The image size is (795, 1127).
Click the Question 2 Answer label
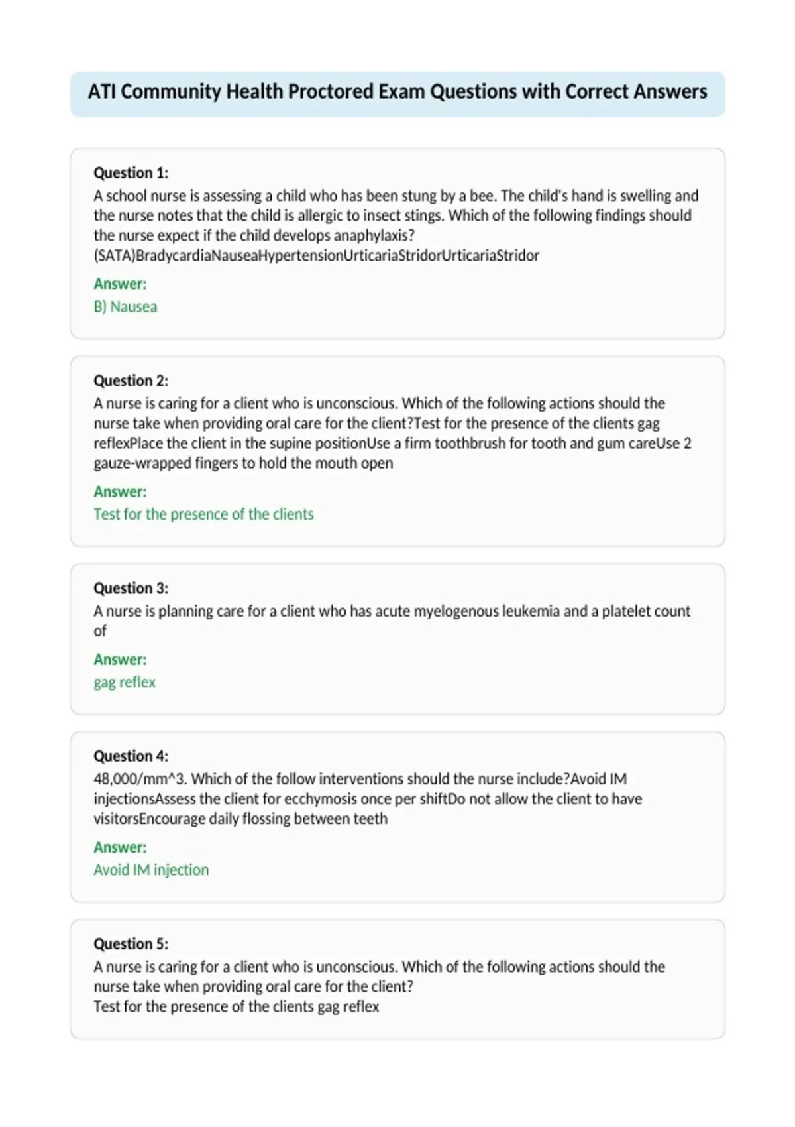click(x=120, y=491)
